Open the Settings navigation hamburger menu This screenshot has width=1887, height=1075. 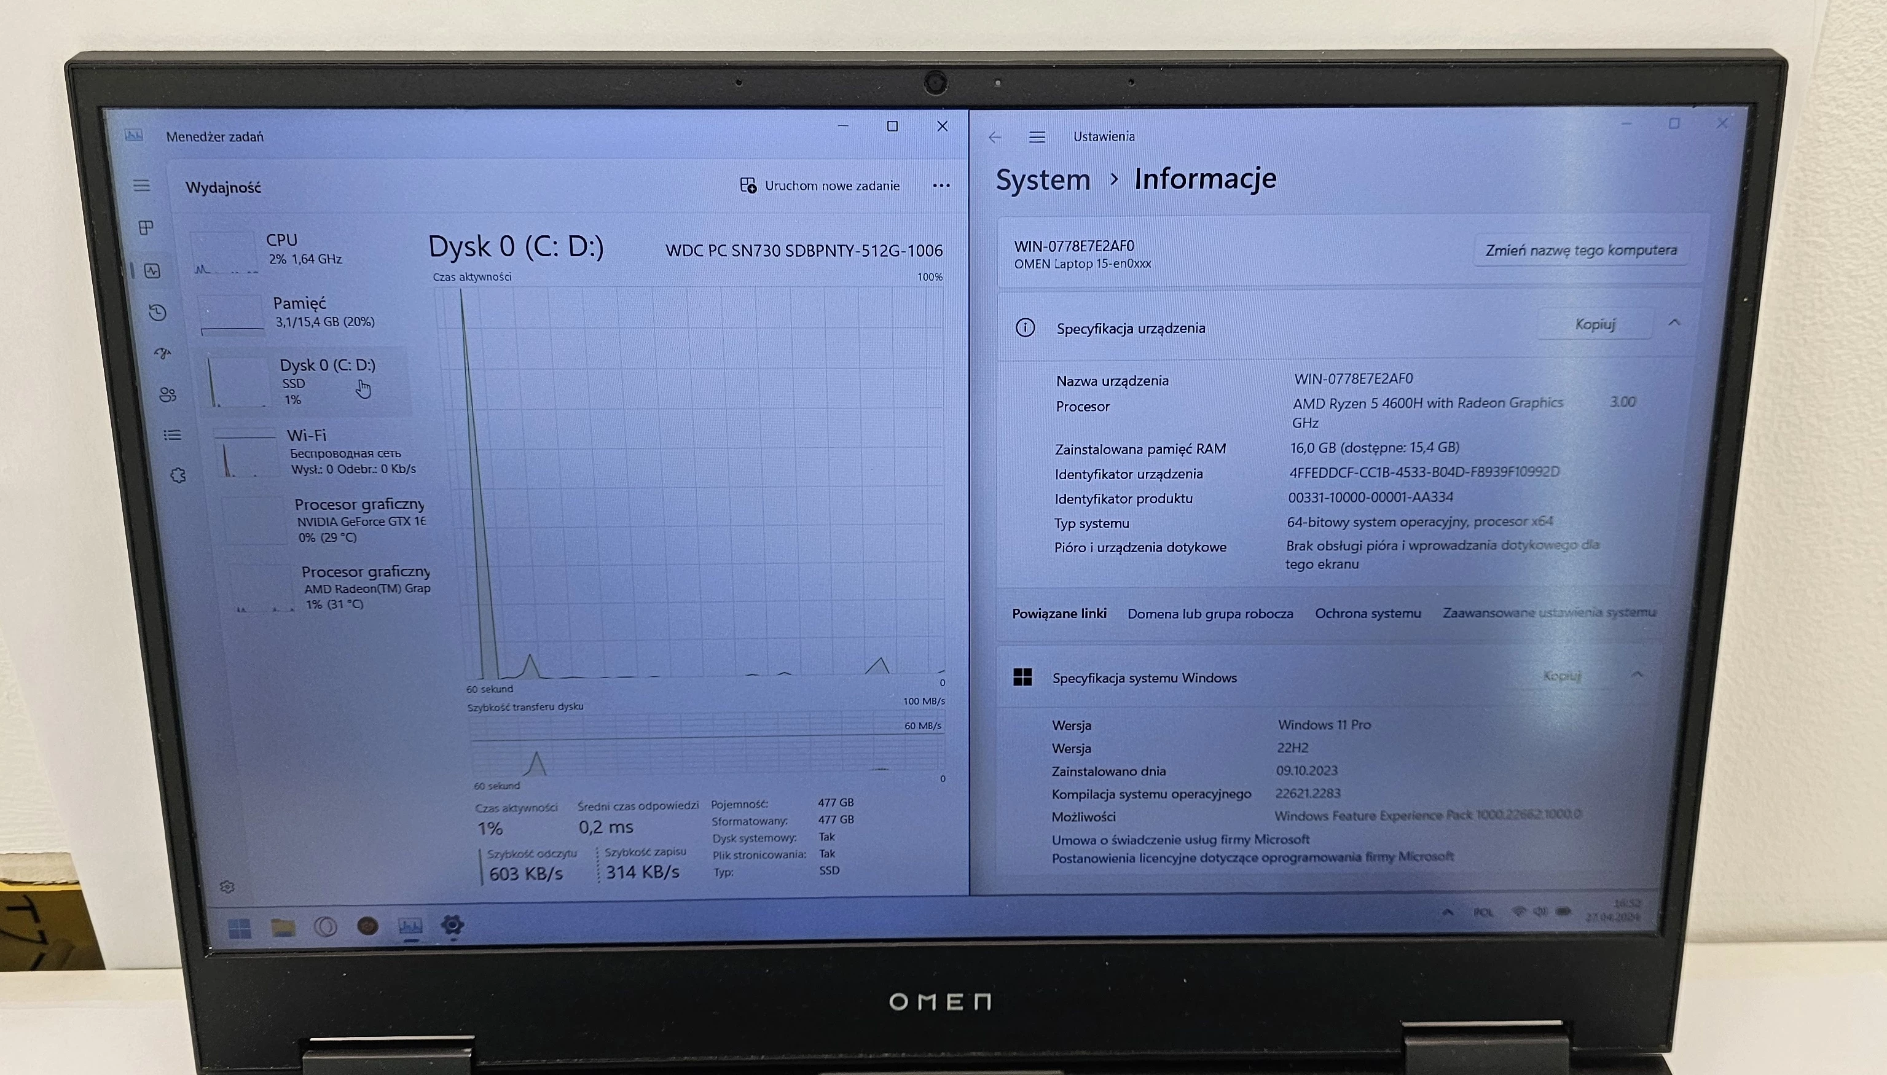tap(1037, 138)
